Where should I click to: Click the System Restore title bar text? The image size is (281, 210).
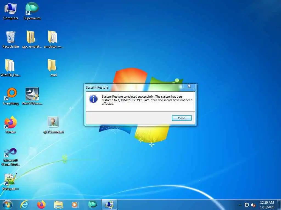(x=97, y=87)
